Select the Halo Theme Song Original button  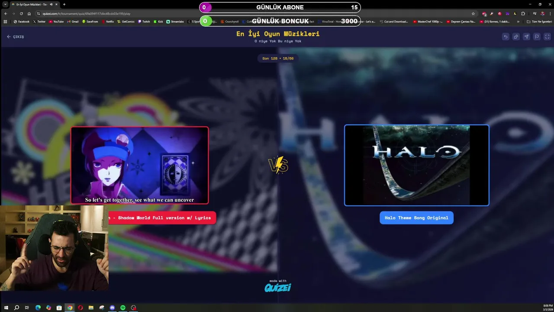point(416,218)
